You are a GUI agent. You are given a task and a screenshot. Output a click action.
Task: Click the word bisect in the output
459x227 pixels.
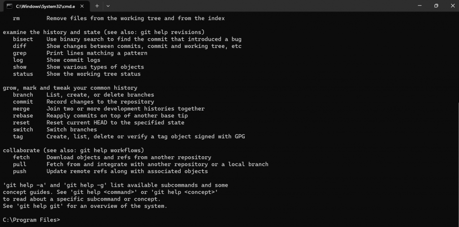tap(23, 39)
